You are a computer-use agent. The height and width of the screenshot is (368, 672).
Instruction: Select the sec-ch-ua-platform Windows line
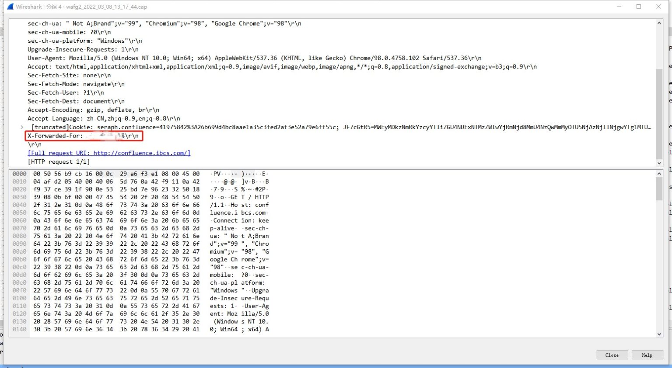(x=81, y=41)
